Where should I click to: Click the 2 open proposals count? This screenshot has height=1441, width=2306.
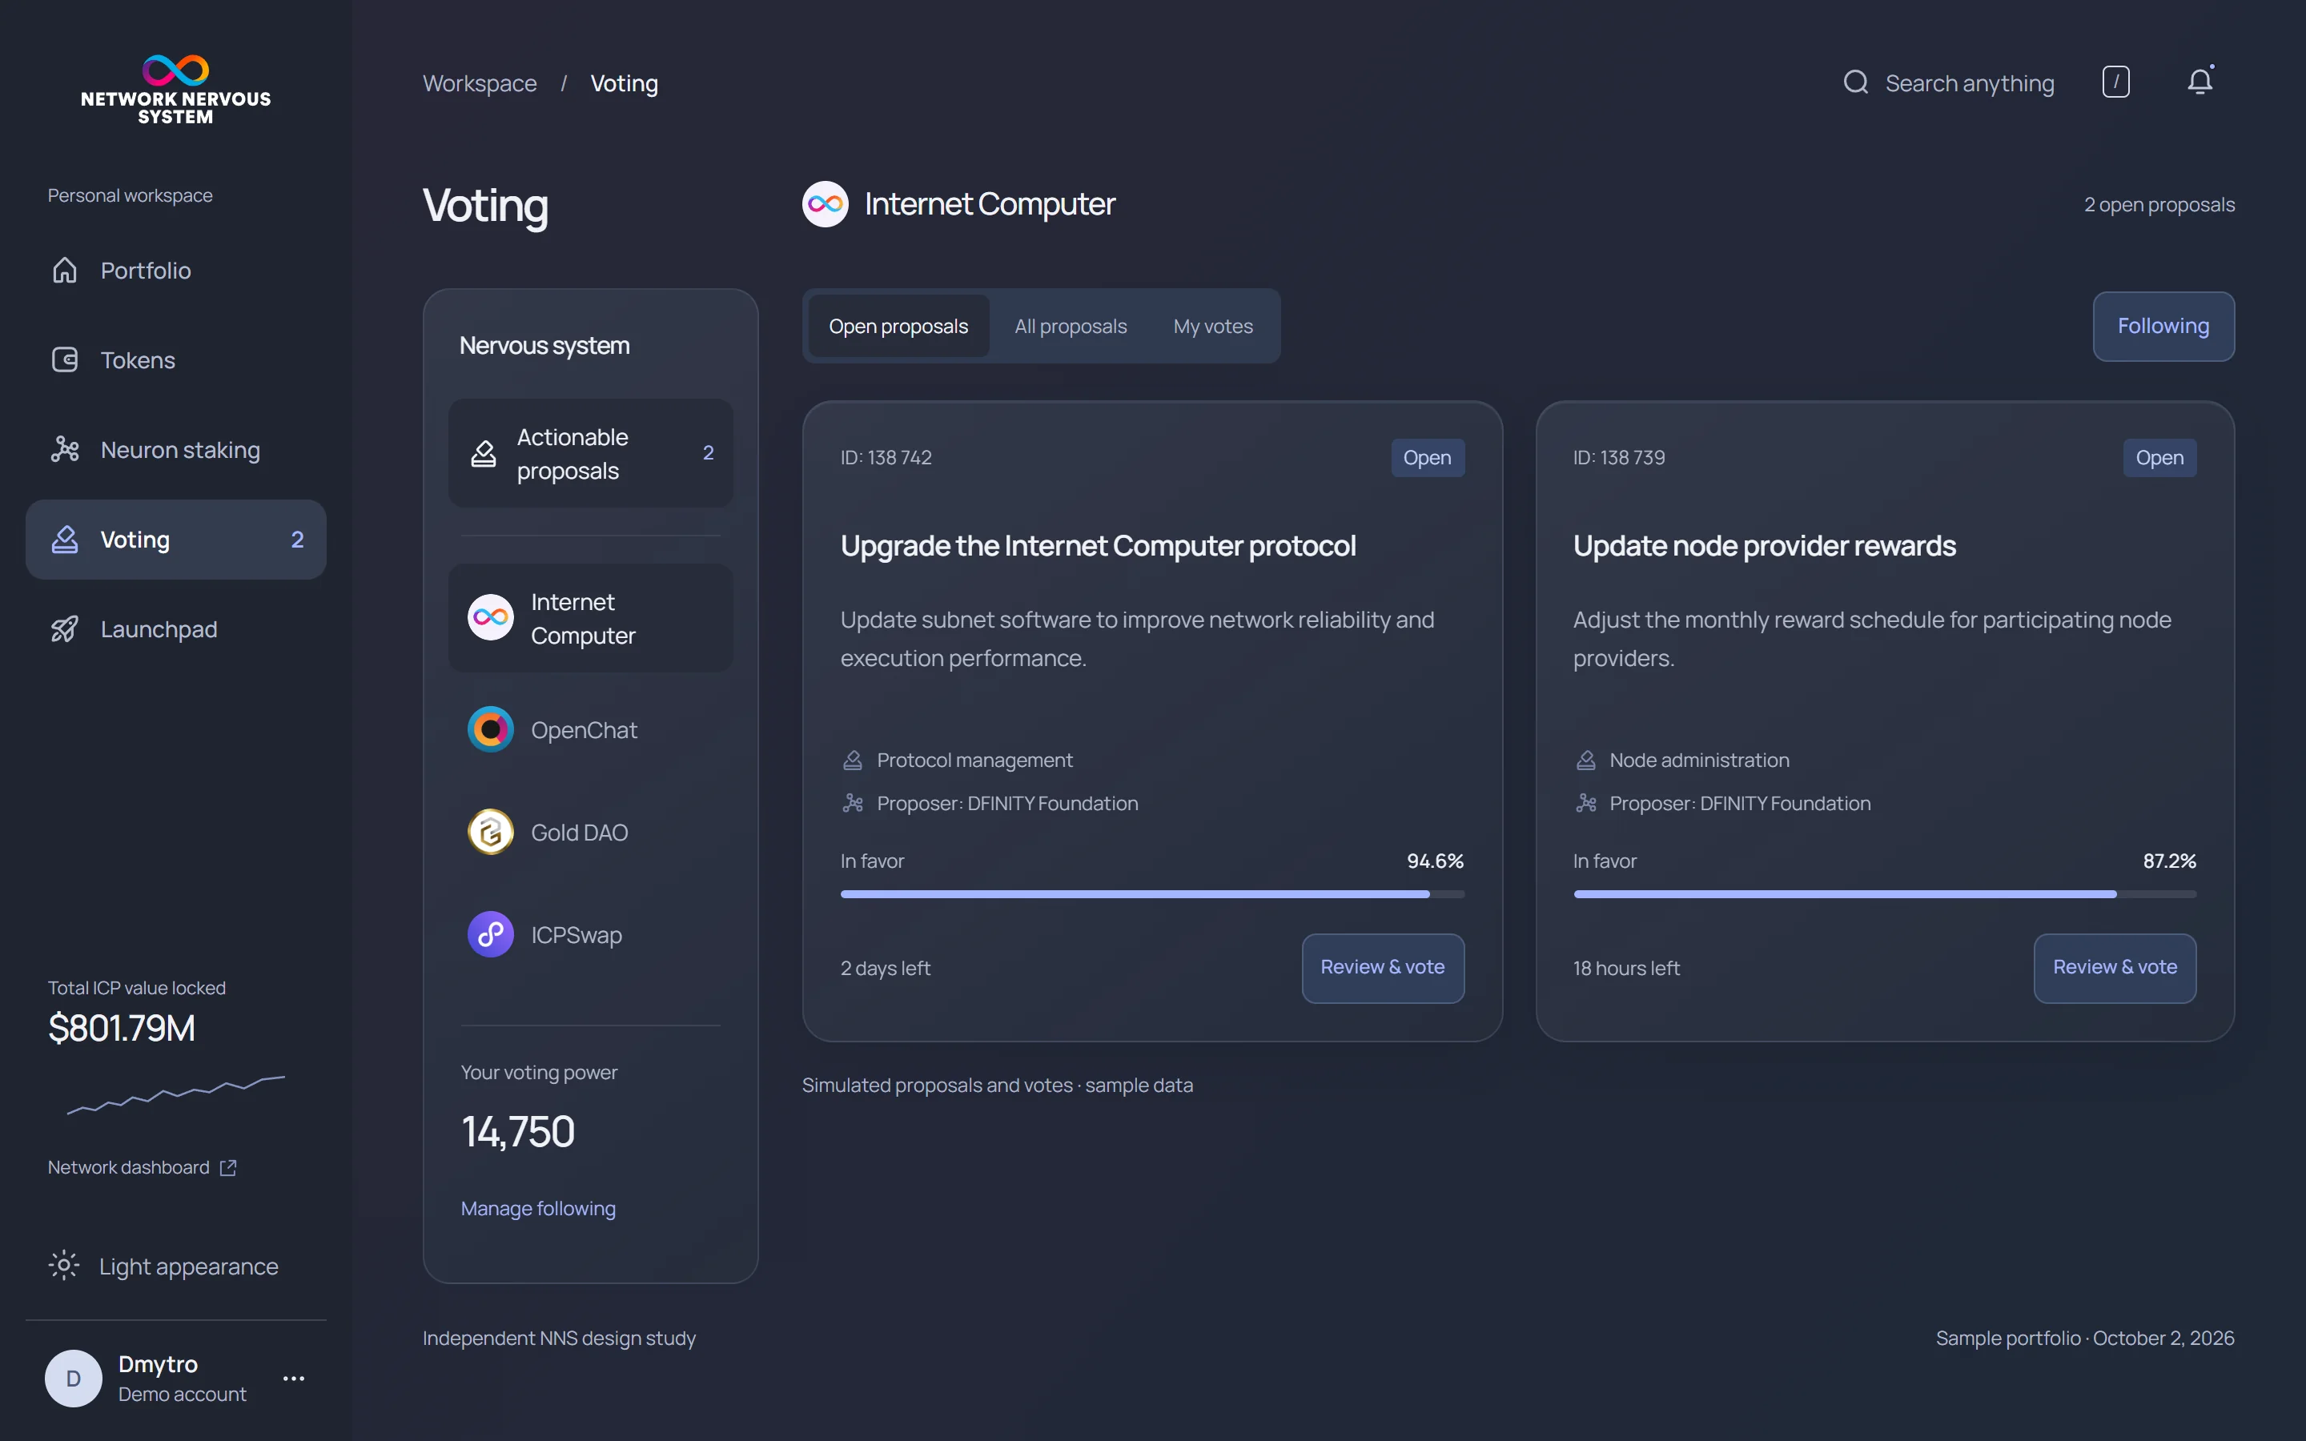point(2159,205)
